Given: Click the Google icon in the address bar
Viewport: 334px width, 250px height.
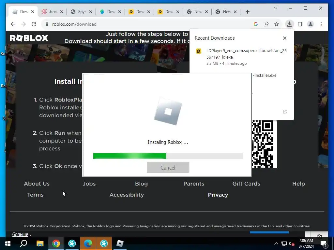Looking at the screenshot, I should 256,24.
